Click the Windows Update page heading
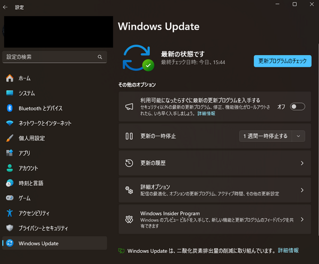This screenshot has height=264, width=319. [x=158, y=27]
